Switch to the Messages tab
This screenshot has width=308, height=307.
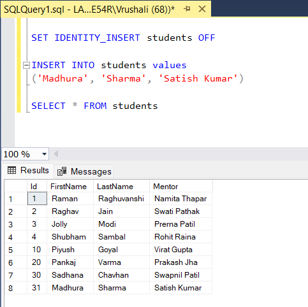[84, 171]
